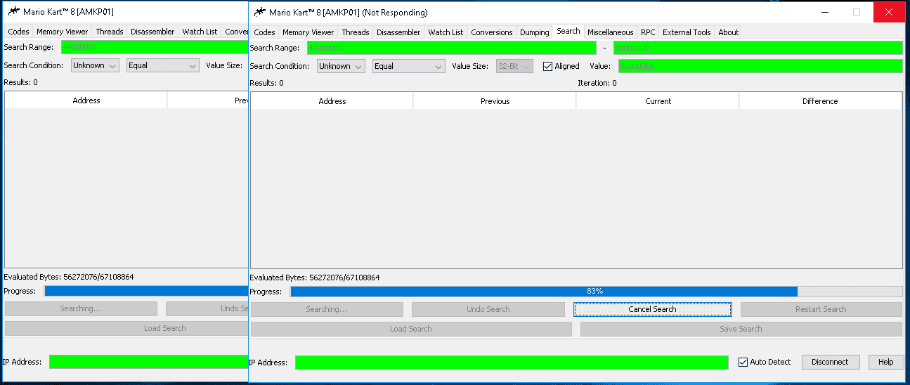Open the 32-Bit value size dropdown

514,66
